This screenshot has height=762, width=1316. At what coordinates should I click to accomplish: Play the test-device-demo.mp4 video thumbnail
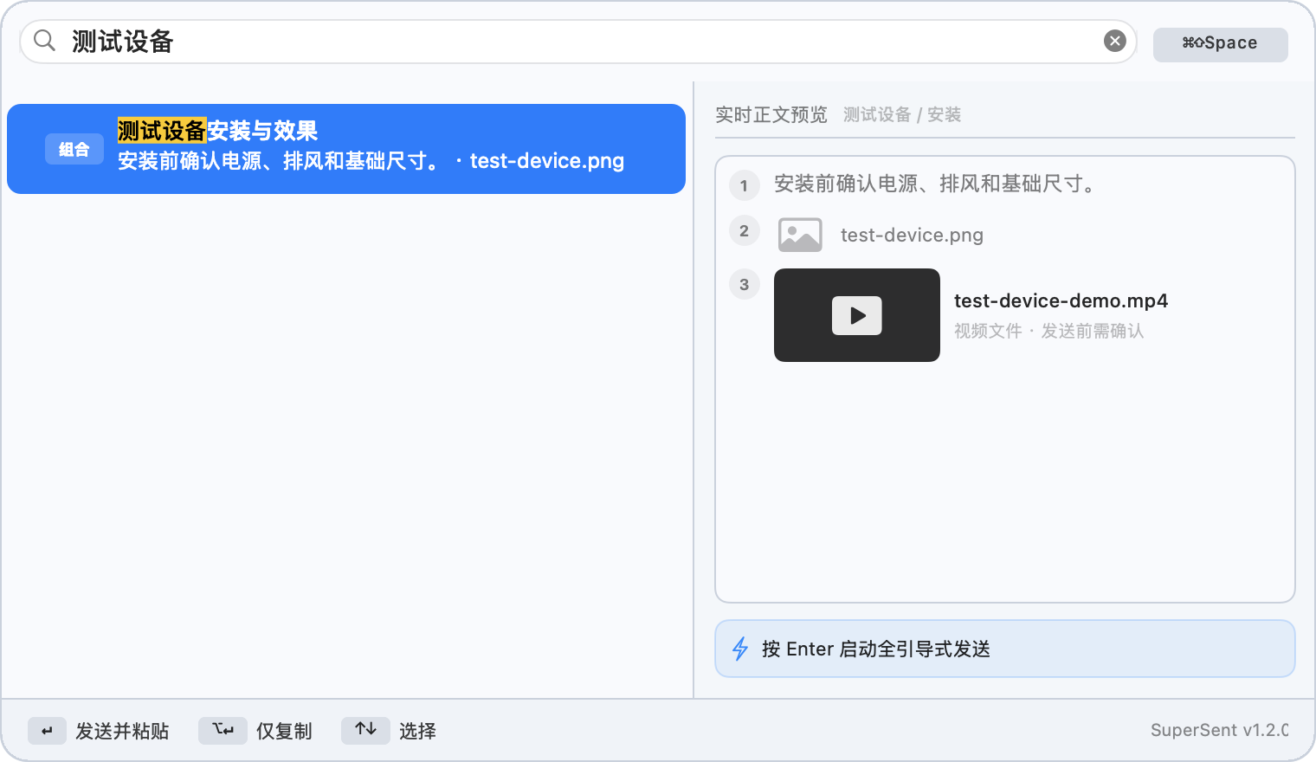coord(857,315)
